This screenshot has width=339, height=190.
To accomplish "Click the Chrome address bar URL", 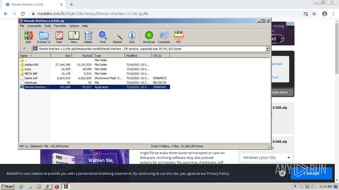I will click(93, 14).
